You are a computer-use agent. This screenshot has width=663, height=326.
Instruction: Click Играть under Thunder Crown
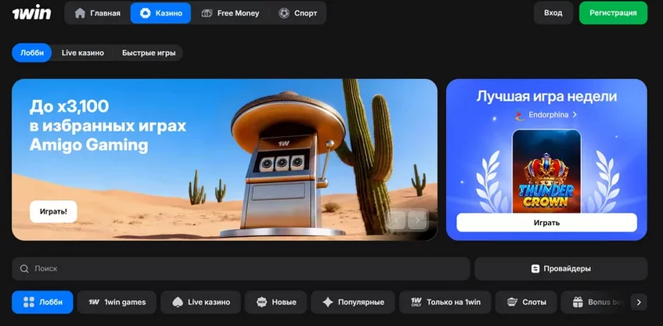pyautogui.click(x=546, y=223)
